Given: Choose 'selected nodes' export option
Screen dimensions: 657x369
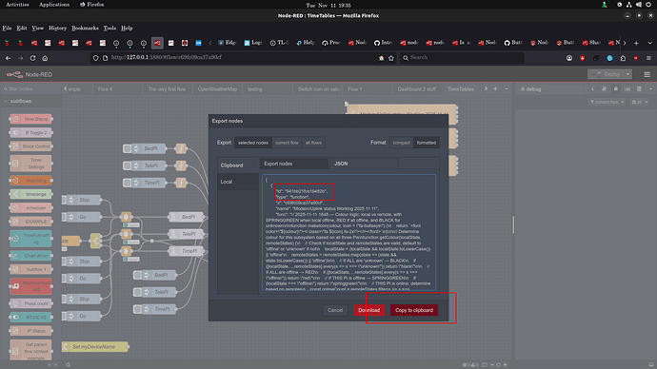Looking at the screenshot, I should click(x=253, y=143).
